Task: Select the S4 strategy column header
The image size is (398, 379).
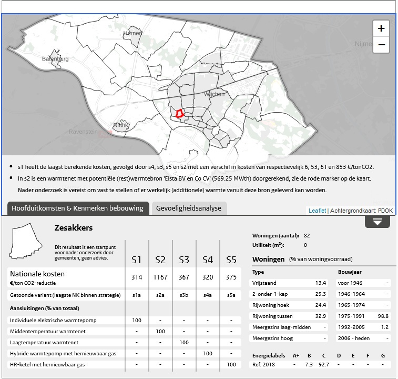Action: [208, 260]
